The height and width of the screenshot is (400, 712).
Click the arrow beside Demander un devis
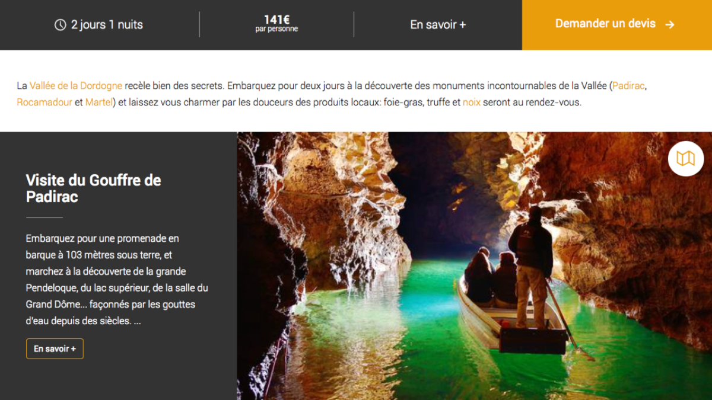pyautogui.click(x=670, y=24)
